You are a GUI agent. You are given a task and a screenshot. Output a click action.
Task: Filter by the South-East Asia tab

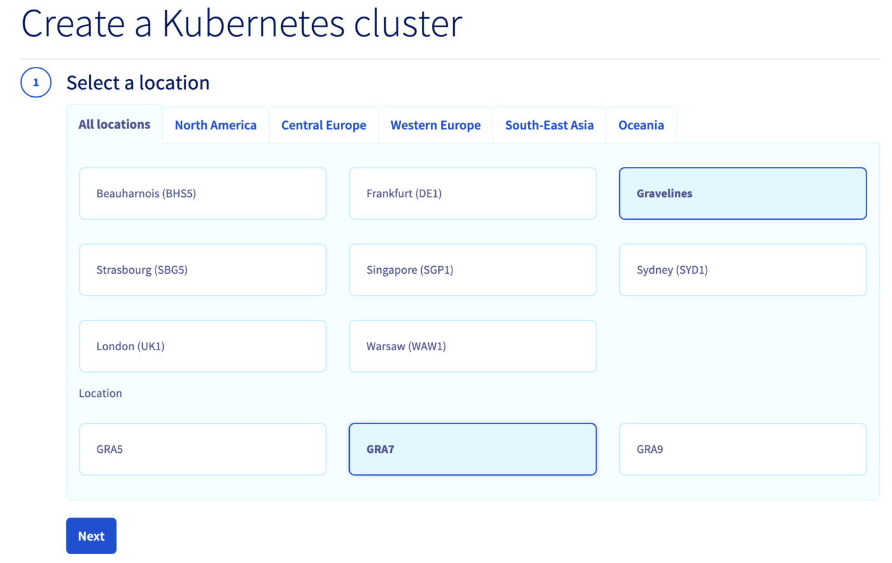pyautogui.click(x=549, y=125)
